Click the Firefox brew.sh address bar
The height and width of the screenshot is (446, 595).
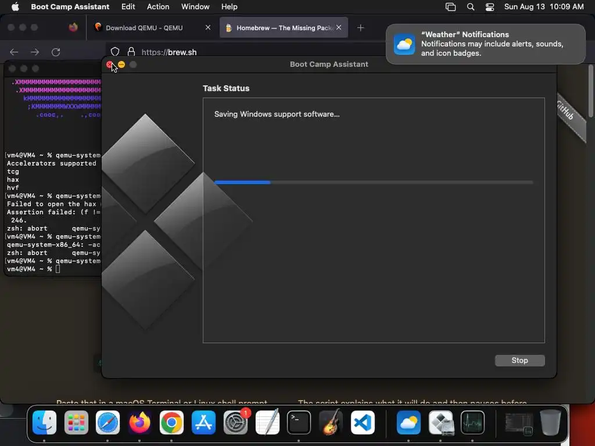point(246,52)
